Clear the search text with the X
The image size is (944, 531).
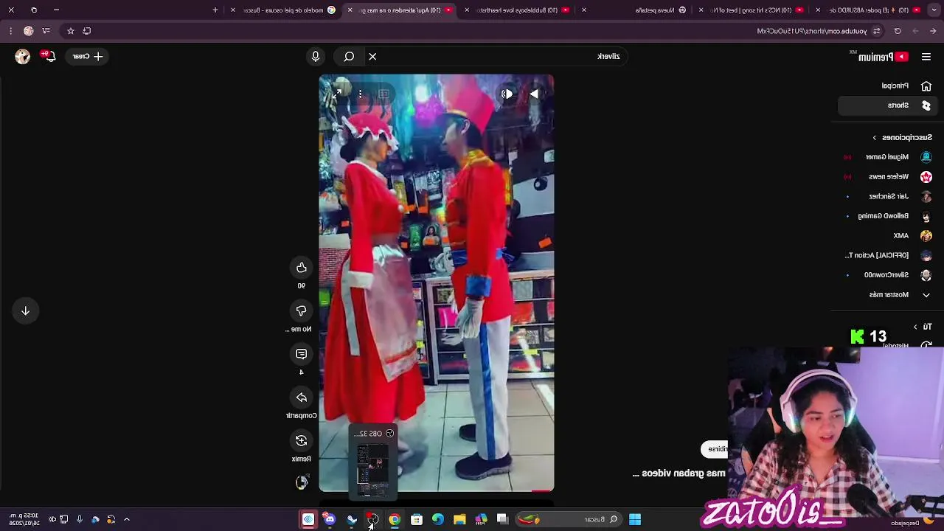click(x=372, y=56)
